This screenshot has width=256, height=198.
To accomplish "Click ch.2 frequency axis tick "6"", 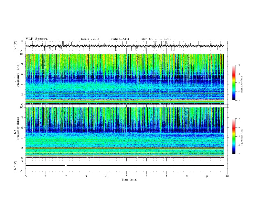I will 23,128.
